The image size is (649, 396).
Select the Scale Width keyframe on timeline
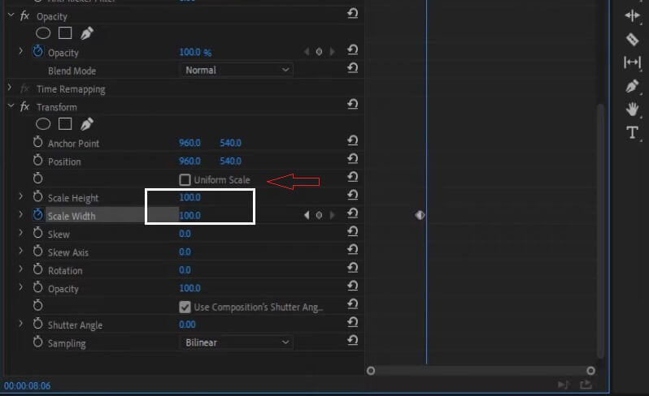click(x=420, y=215)
